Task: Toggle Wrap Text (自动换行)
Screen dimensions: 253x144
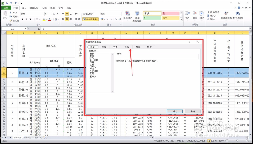Action: 89,14
